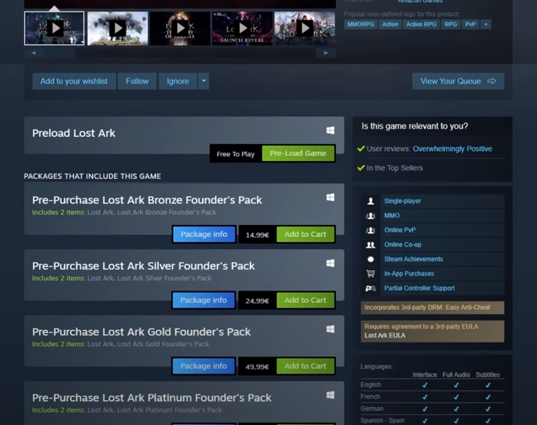
Task: Click the right arrow of thumbnail scroller
Action: click(326, 53)
